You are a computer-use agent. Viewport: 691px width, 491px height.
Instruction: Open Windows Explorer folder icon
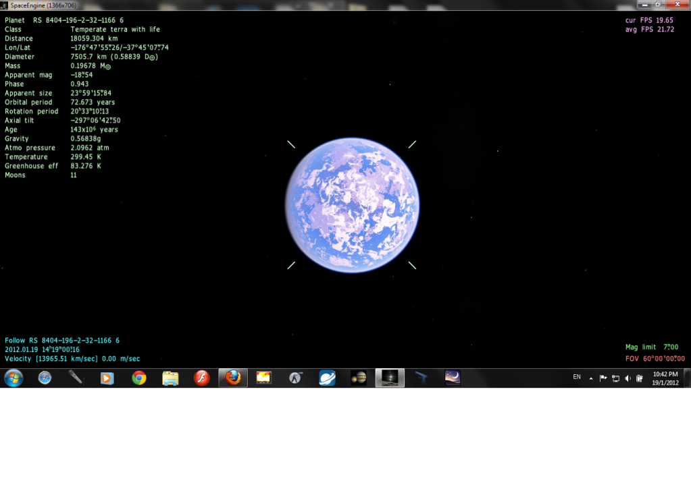pyautogui.click(x=170, y=378)
